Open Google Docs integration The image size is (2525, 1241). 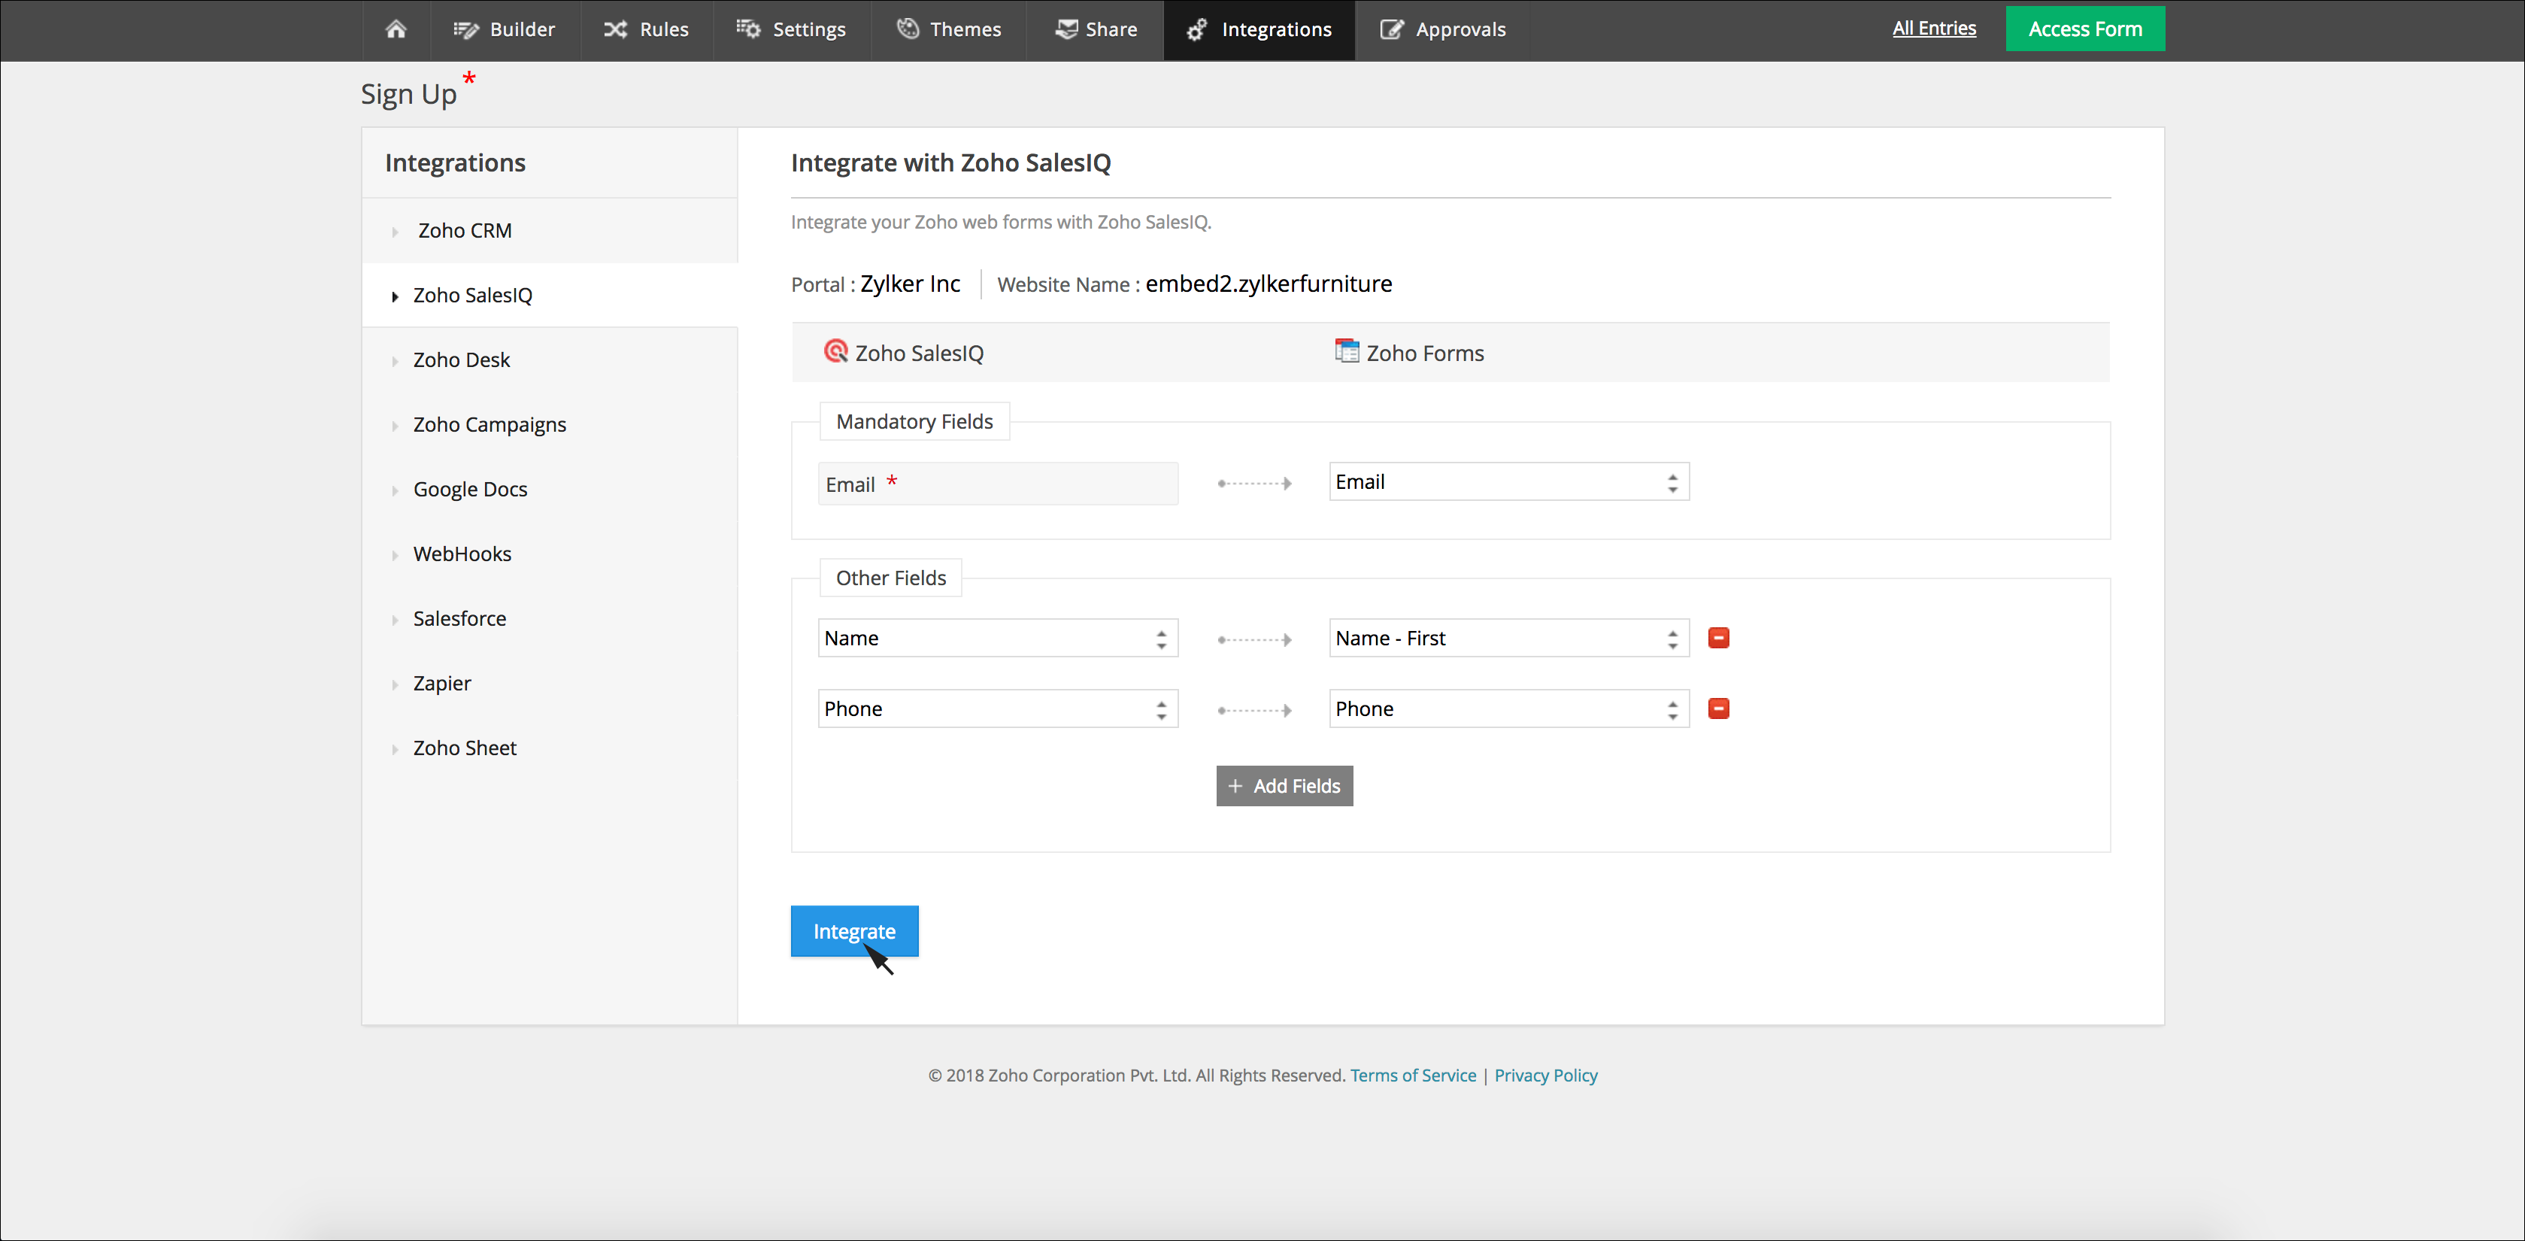tap(550, 489)
